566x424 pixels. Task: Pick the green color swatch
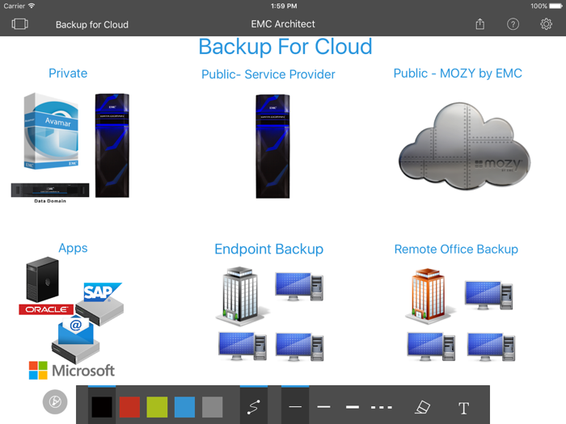click(x=157, y=407)
